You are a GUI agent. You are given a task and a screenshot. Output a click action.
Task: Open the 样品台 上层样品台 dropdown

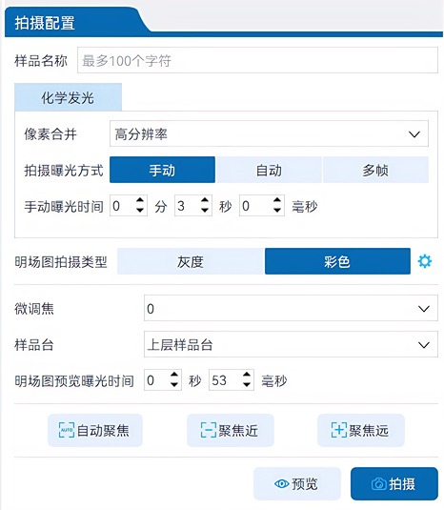(x=291, y=344)
